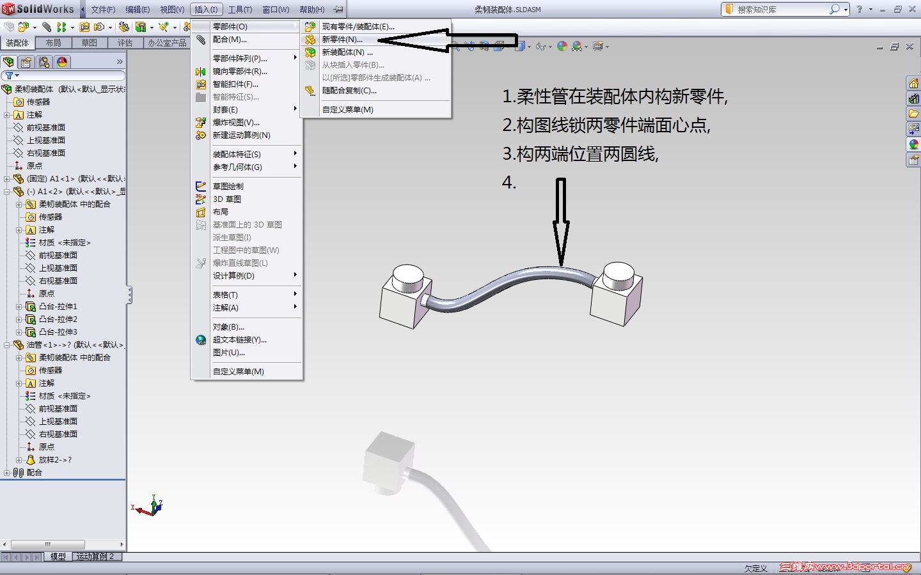Click the View Settings monitor icon

tap(598, 46)
